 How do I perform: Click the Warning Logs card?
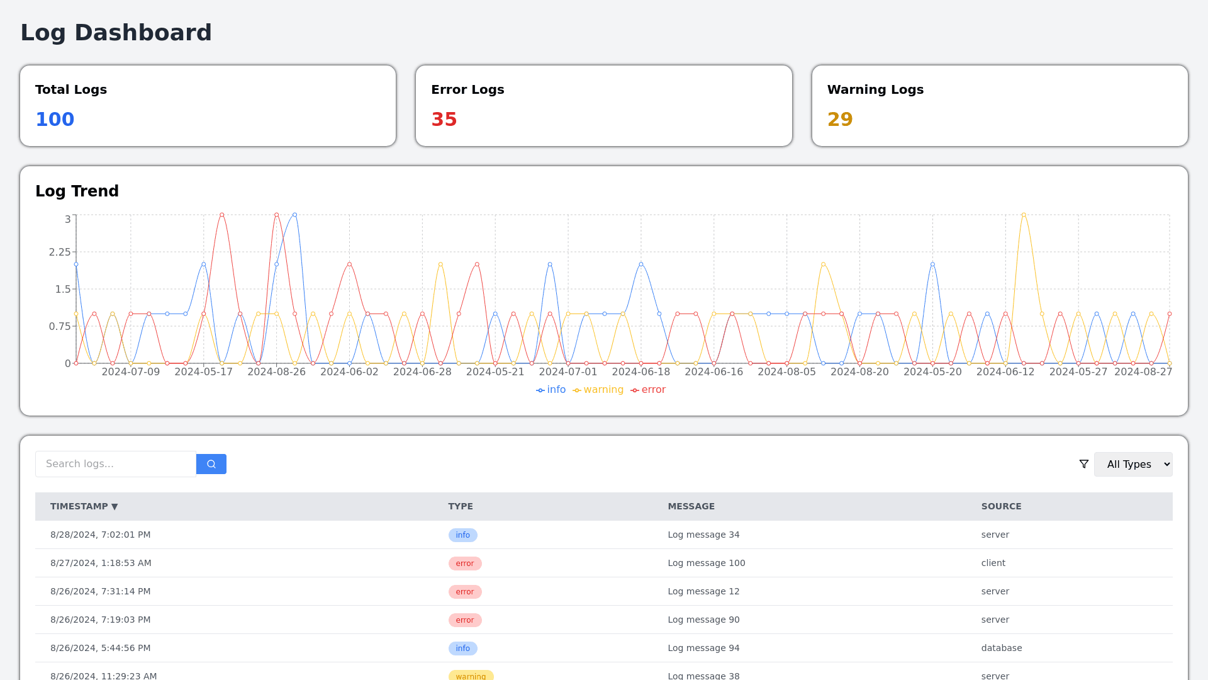pyautogui.click(x=999, y=106)
